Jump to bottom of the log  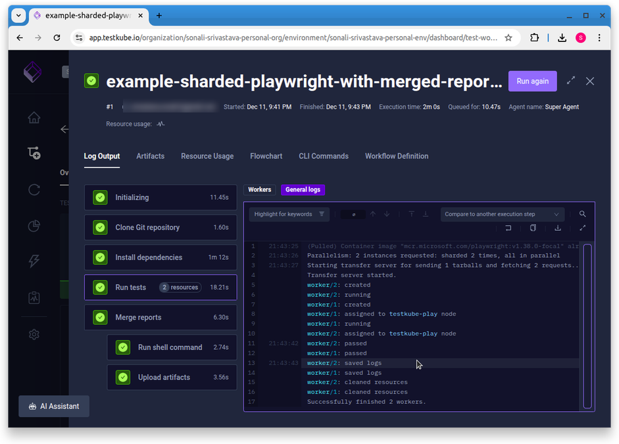(x=426, y=214)
